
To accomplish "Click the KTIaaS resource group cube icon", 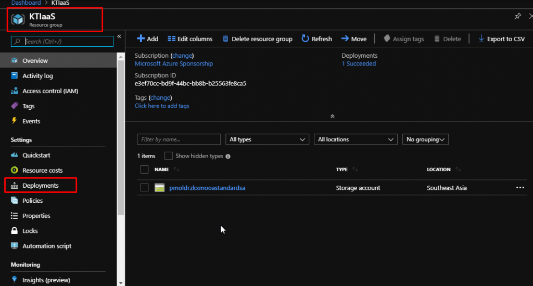I will click(18, 19).
